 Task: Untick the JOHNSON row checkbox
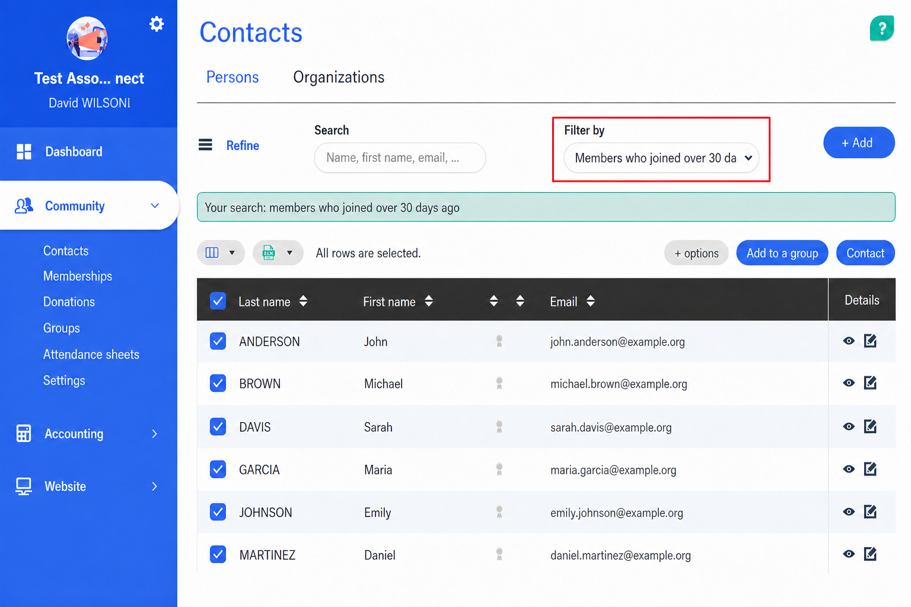point(218,512)
